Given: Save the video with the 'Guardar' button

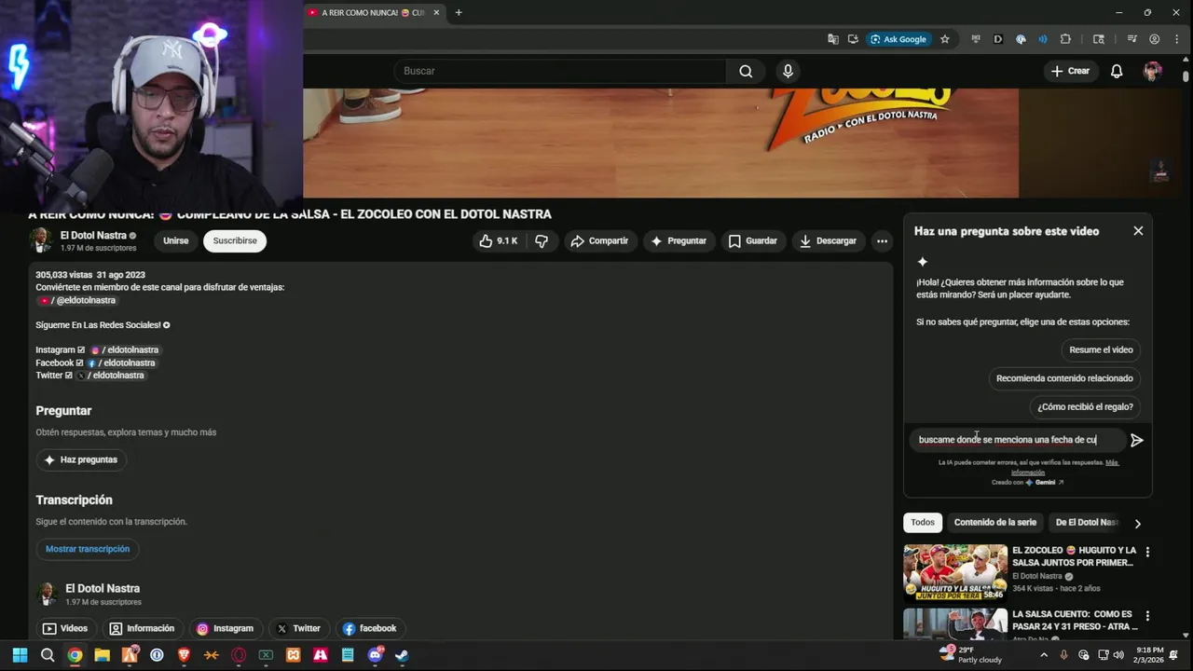Looking at the screenshot, I should (x=752, y=240).
